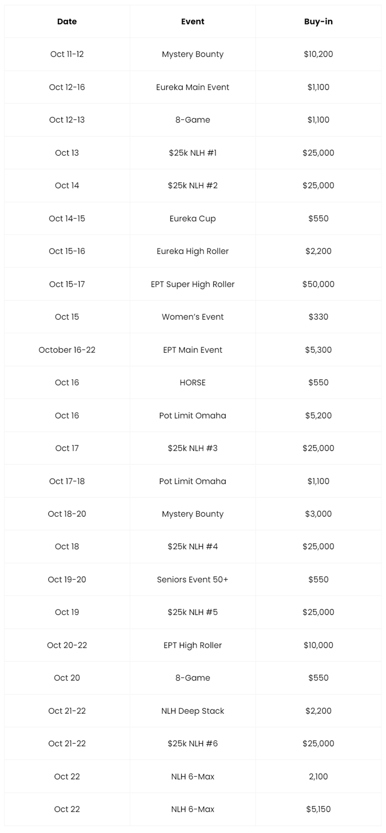386x833 pixels.
Task: Select the $25k NLH #6 cell
Action: [193, 743]
